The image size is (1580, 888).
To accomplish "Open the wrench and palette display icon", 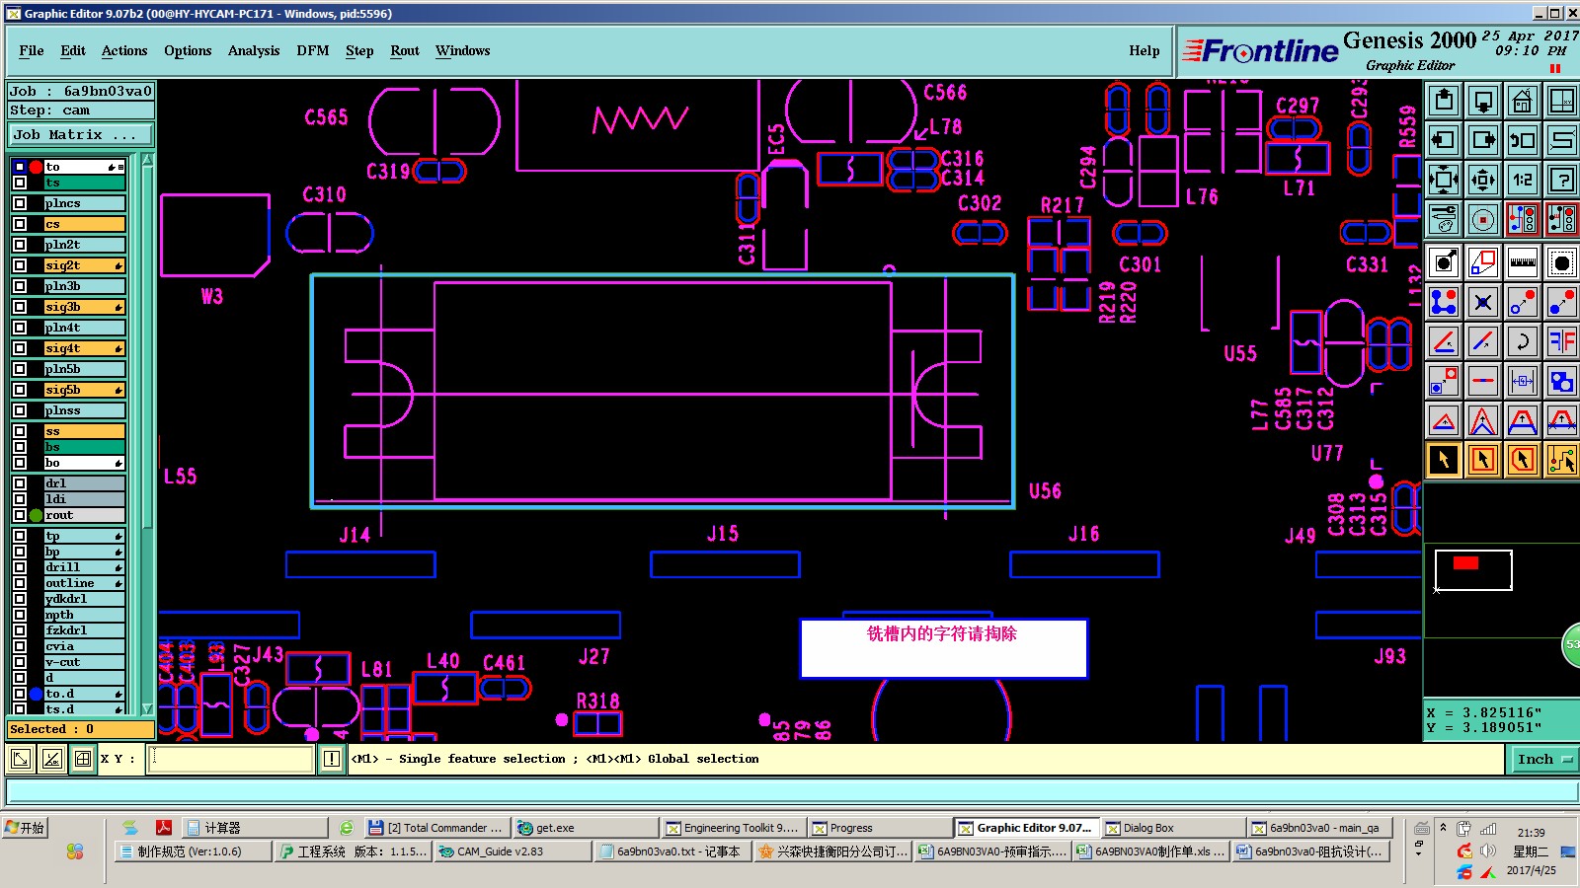I will (x=1444, y=219).
